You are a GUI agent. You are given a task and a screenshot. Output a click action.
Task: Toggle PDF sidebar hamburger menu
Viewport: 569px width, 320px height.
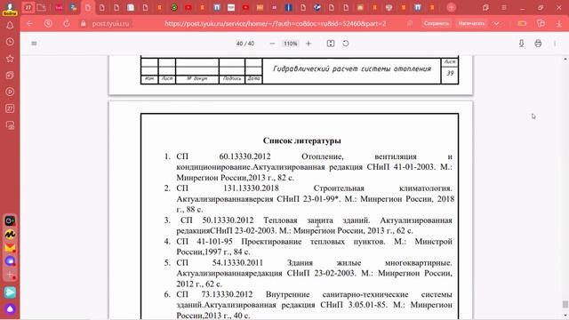pos(34,44)
